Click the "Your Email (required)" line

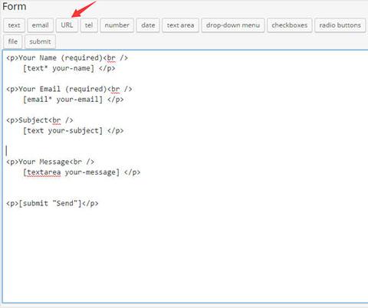[69, 89]
